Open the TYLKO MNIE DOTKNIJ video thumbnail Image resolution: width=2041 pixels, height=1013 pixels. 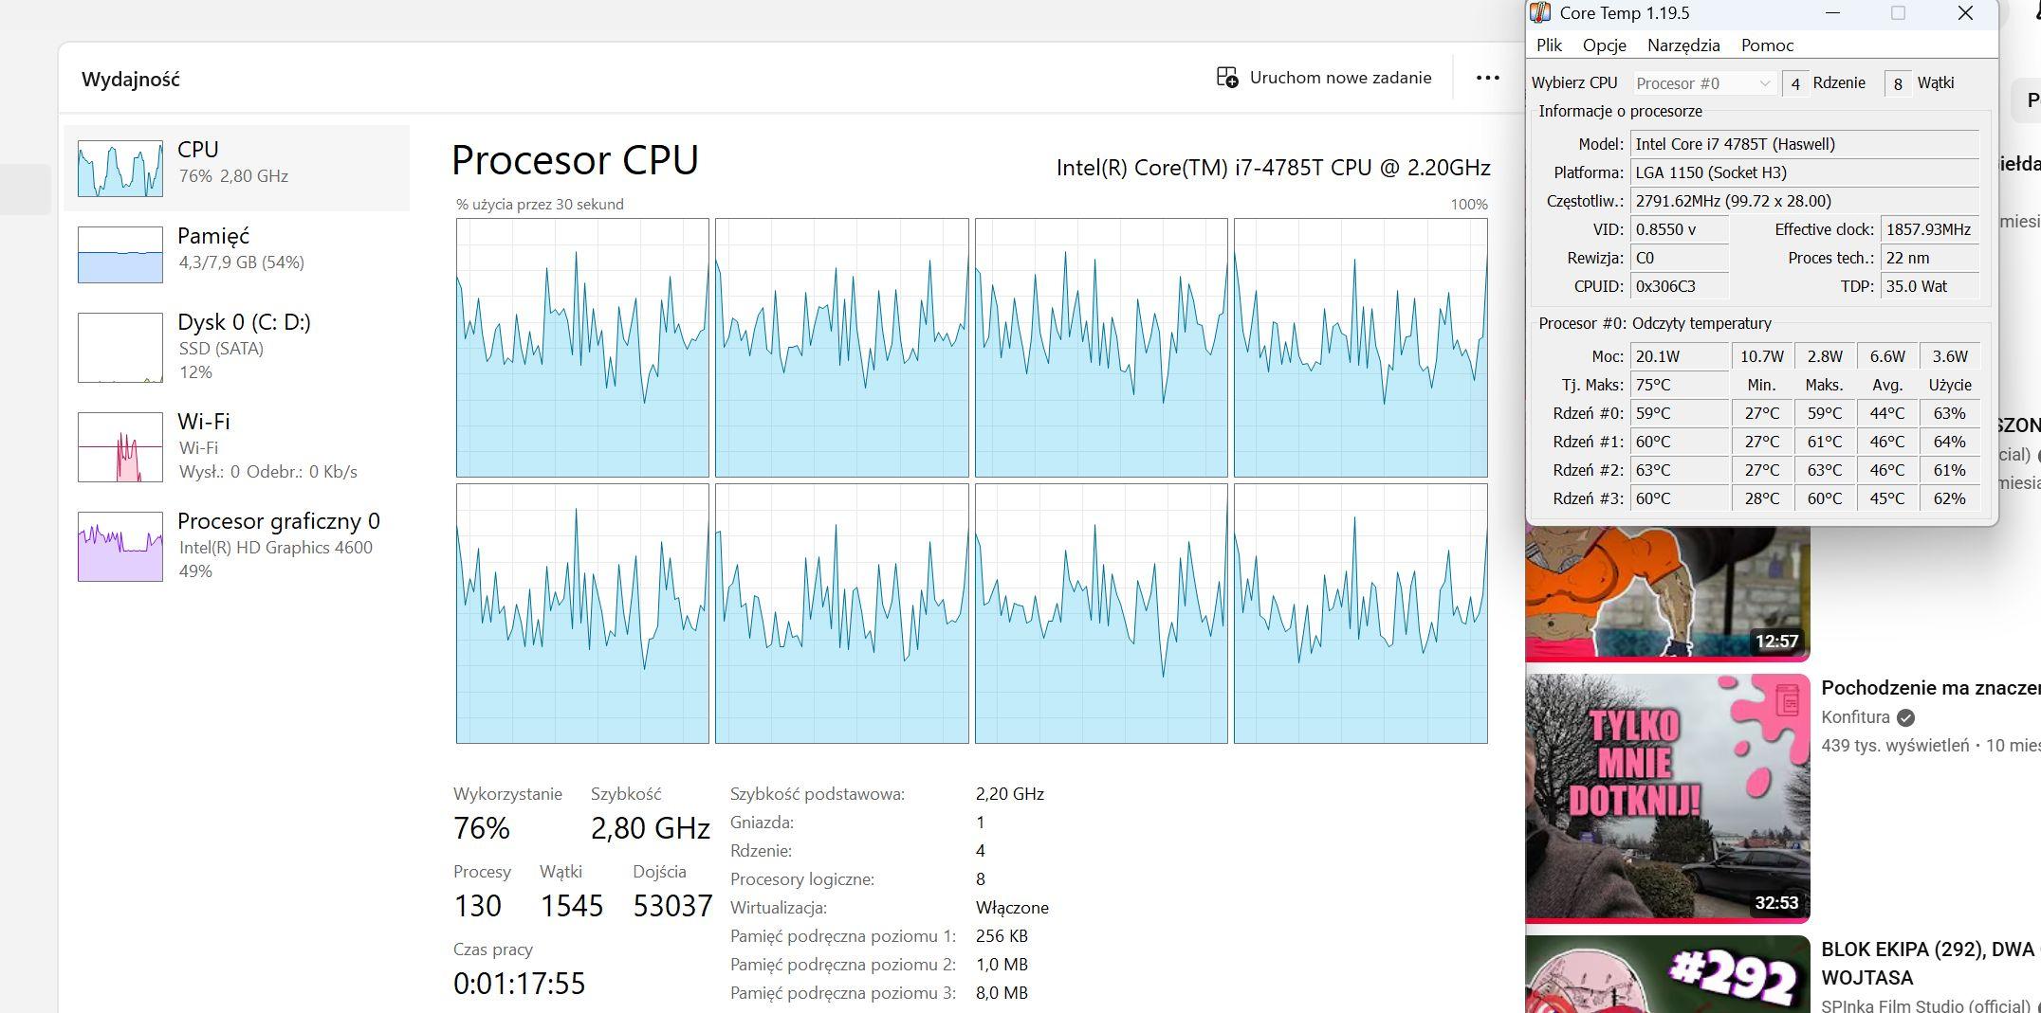click(x=1667, y=798)
